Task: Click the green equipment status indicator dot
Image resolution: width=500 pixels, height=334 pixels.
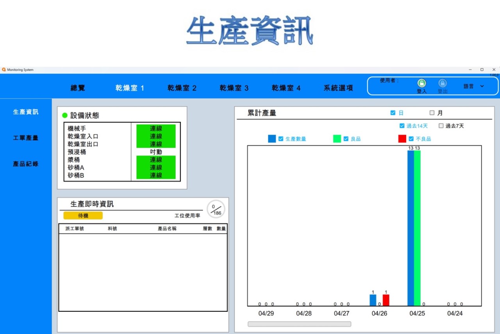Action: click(65, 115)
